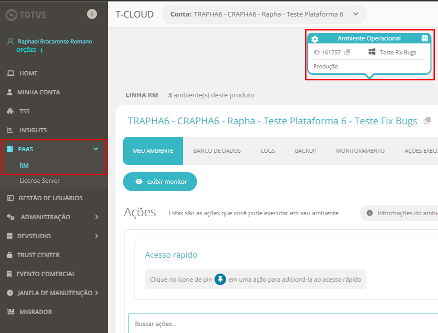This screenshot has height=333, width=438.
Task: Switch to the BANCO DE DADOS tab
Action: tap(217, 151)
